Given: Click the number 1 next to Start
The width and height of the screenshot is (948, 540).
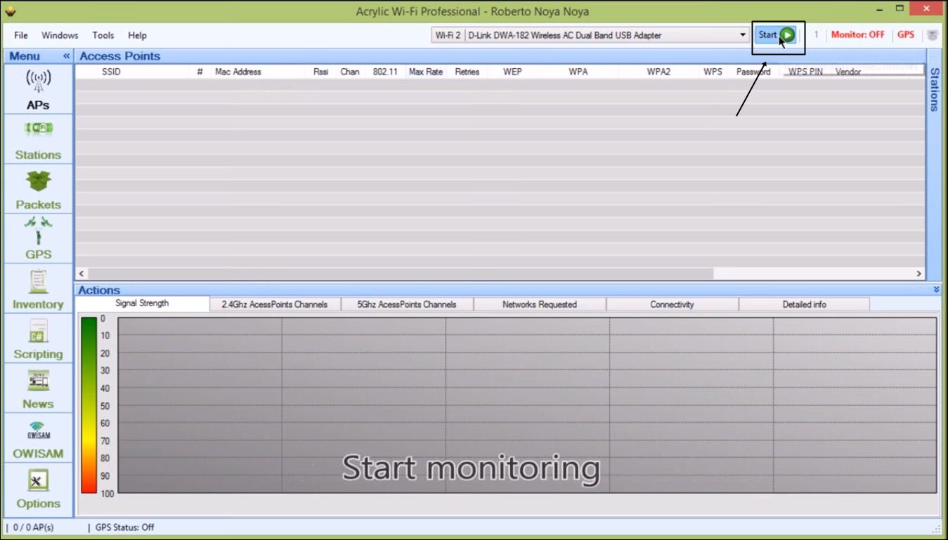Looking at the screenshot, I should (x=816, y=34).
